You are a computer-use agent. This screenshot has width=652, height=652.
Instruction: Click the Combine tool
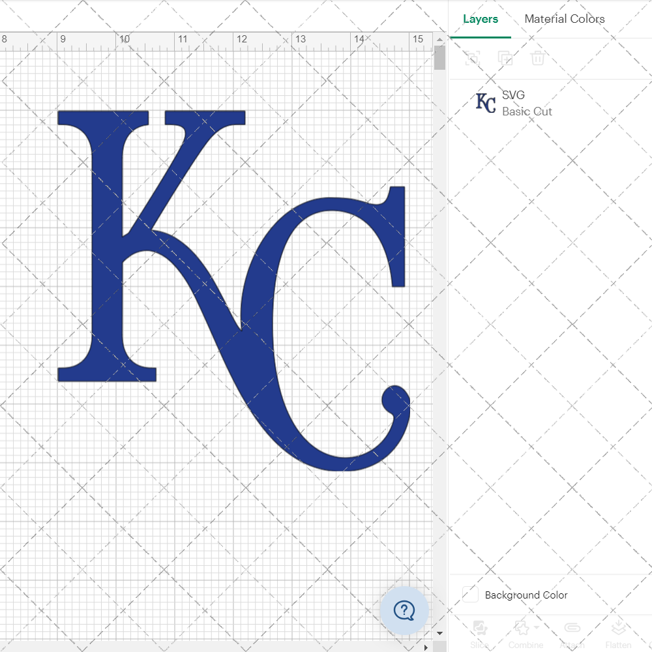tap(525, 634)
